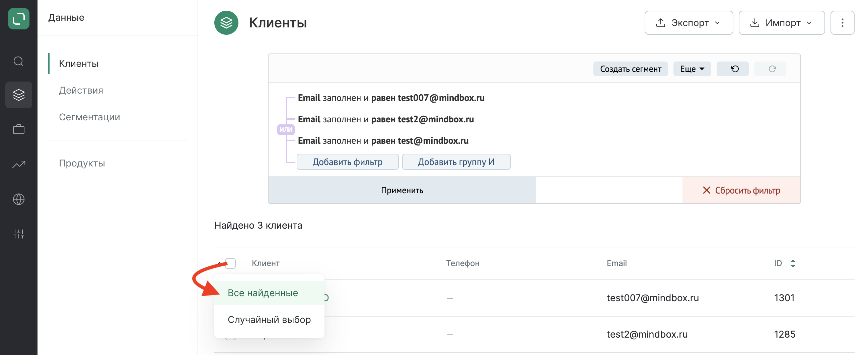This screenshot has height=355, width=868.
Task: Click ID cell 1301
Action: click(784, 298)
